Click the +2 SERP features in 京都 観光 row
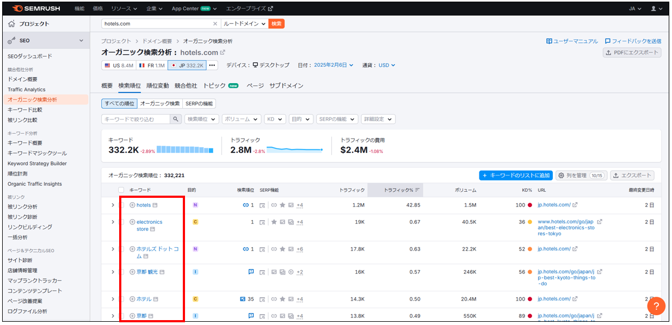Image resolution: width=672 pixels, height=325 pixels. [300, 272]
